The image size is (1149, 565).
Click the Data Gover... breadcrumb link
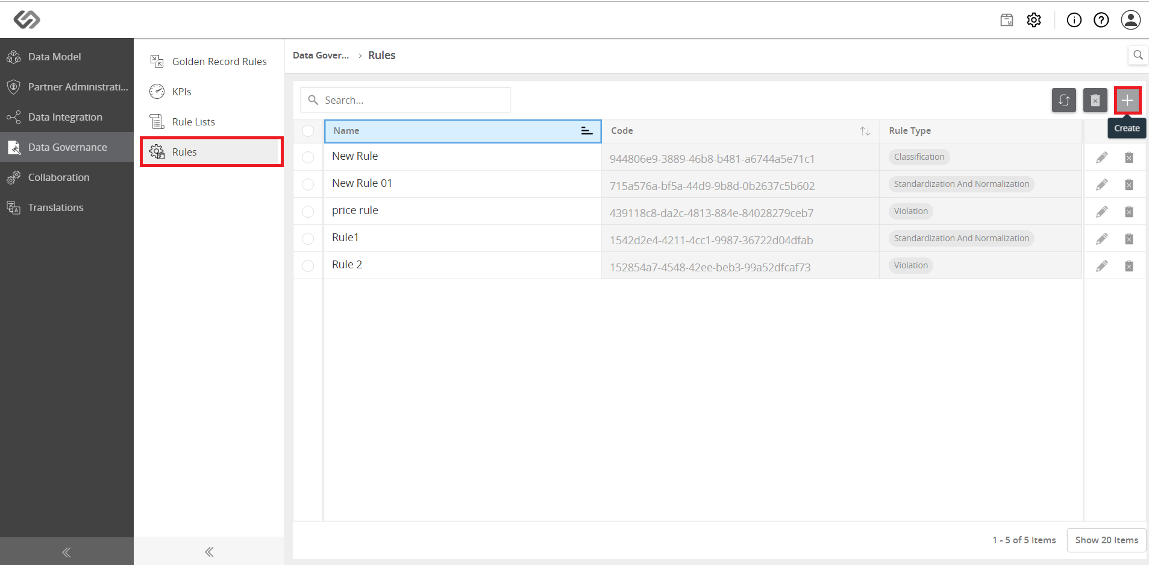(321, 55)
